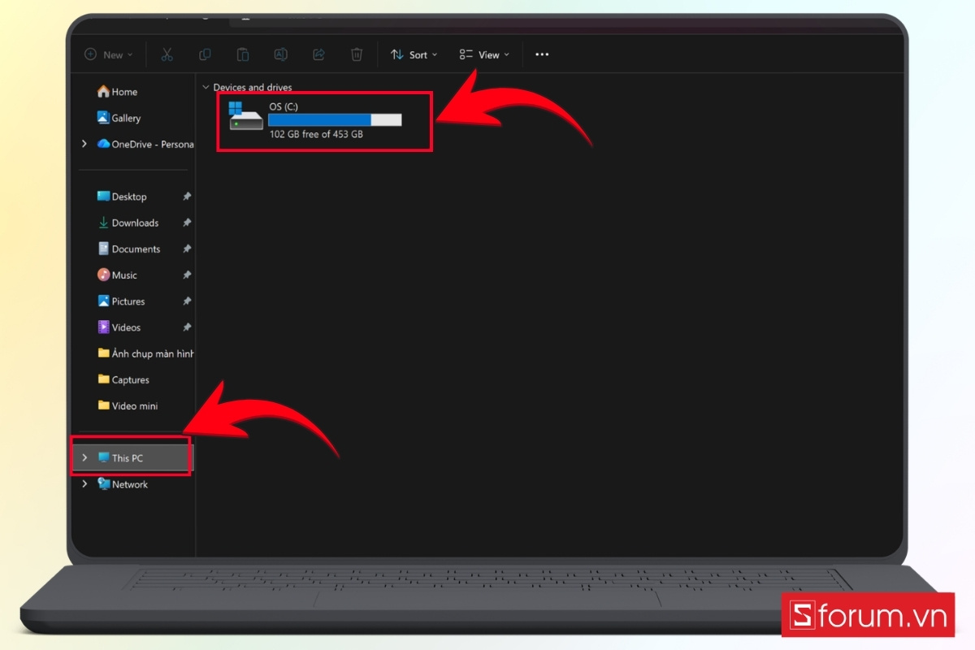This screenshot has width=975, height=650.
Task: Open the Video mini folder
Action: (128, 405)
